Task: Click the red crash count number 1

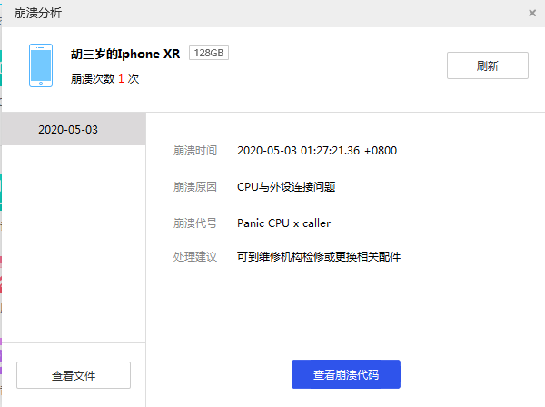Action: 121,78
